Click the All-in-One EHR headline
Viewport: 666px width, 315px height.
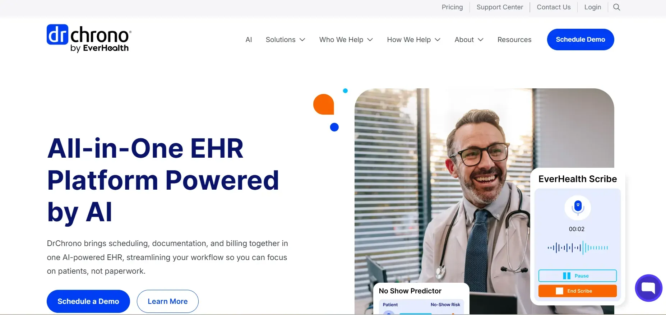[163, 180]
